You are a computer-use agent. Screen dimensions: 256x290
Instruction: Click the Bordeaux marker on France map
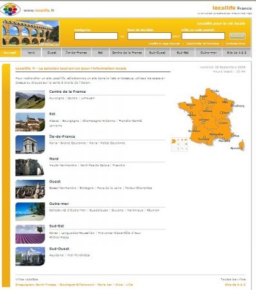[x=195, y=129]
